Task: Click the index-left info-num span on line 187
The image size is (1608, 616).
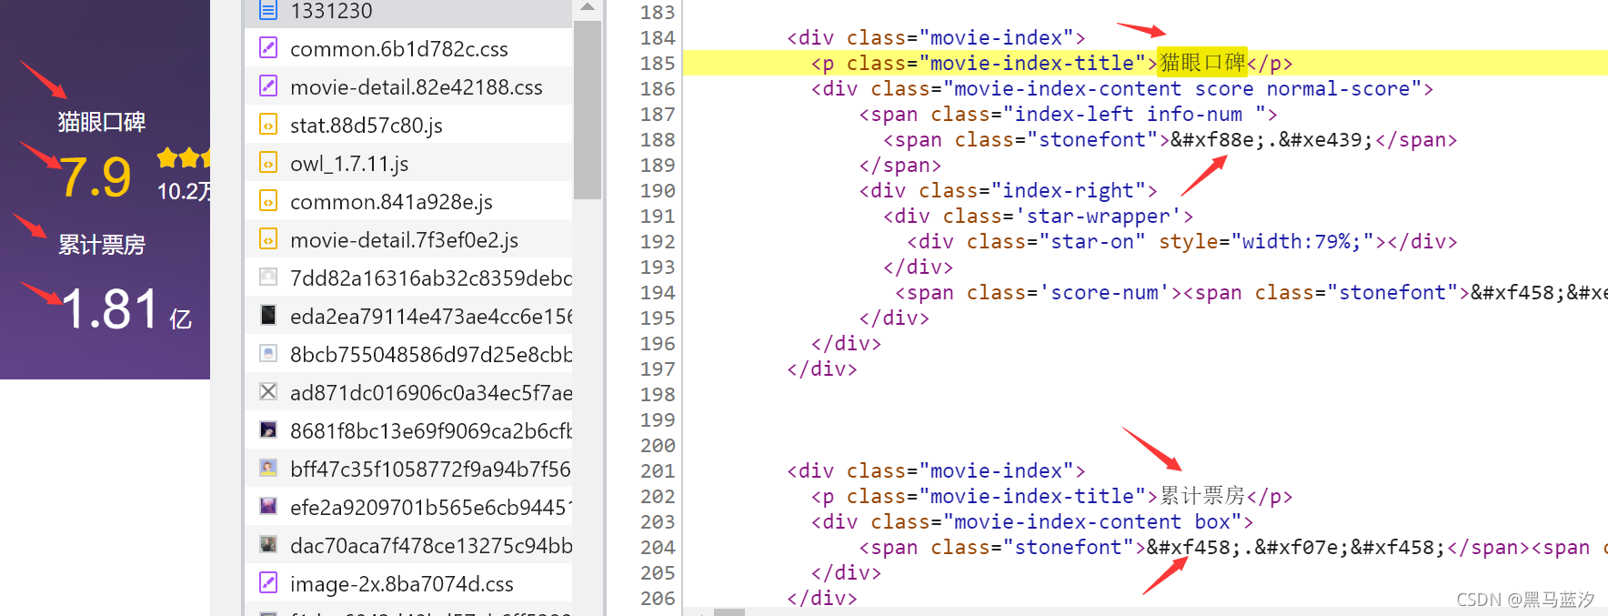Action: 1069,114
